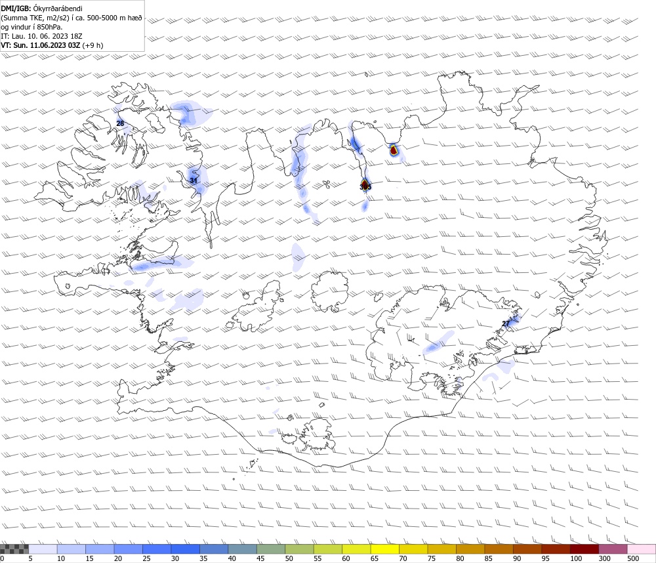Click the '27' value label in southeast Iceland
Viewport: 656px width, 563px height.
[506, 323]
